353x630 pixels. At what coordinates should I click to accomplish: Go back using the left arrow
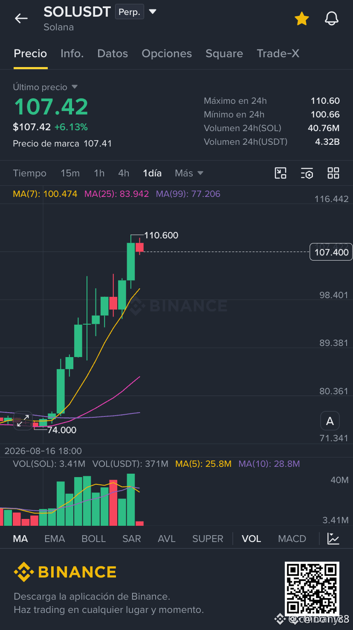click(x=21, y=18)
